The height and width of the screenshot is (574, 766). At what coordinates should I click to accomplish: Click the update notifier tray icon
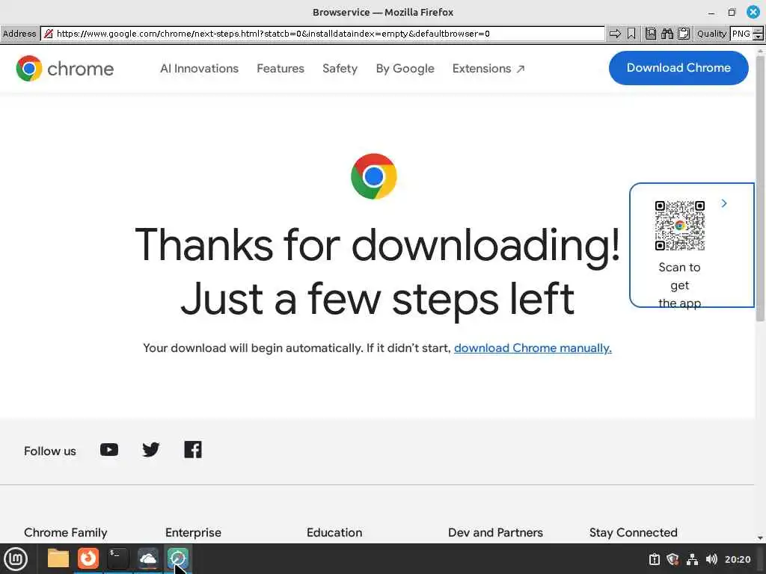tap(655, 559)
